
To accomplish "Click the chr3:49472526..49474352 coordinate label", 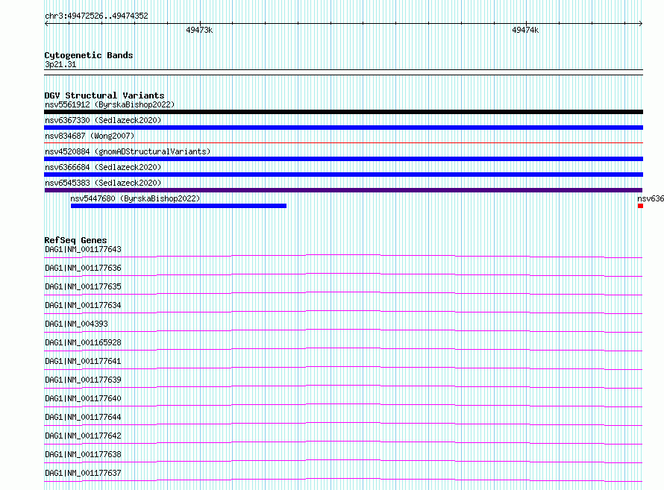I will coord(96,16).
